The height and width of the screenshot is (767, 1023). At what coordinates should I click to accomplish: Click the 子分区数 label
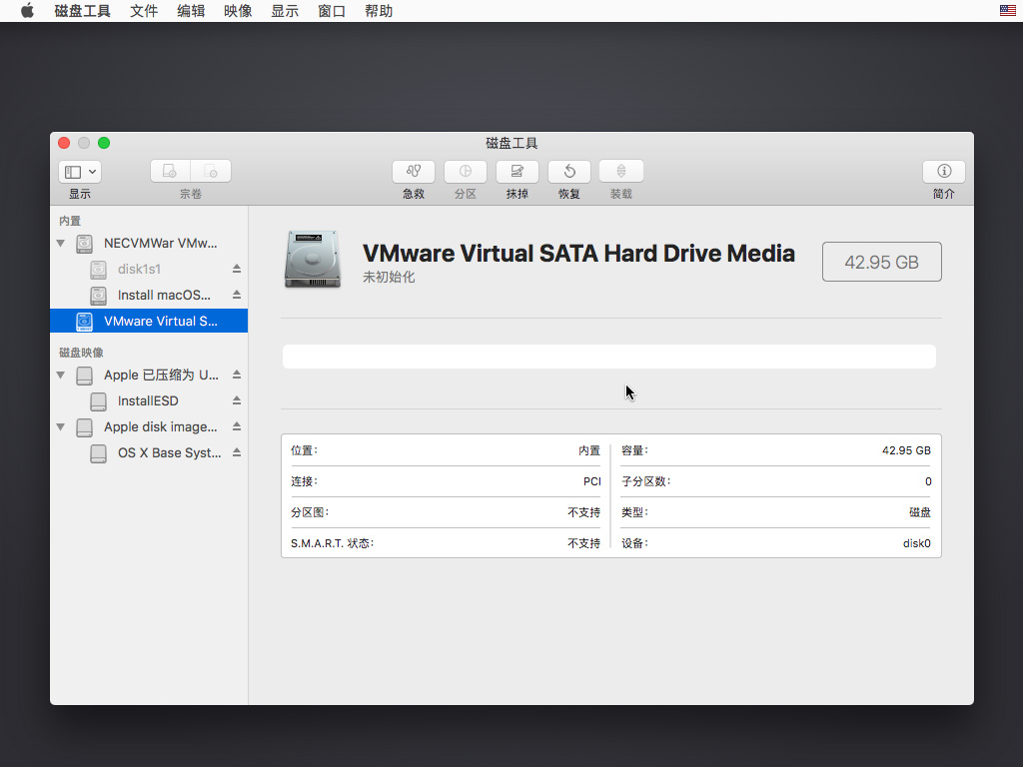point(646,481)
